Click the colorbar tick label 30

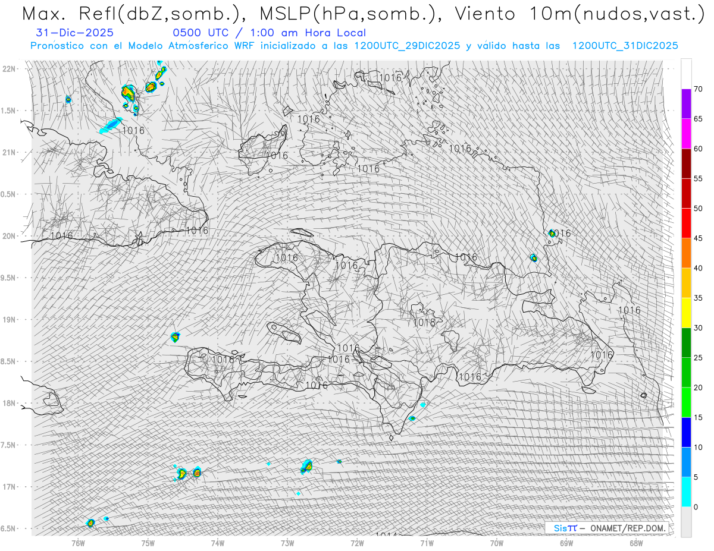(x=699, y=328)
